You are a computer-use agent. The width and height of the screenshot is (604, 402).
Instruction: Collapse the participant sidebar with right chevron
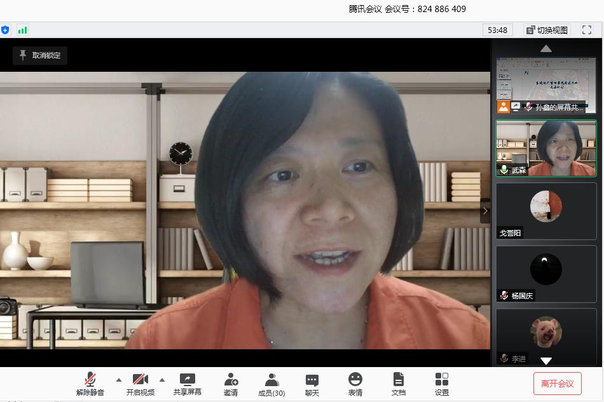(x=485, y=211)
